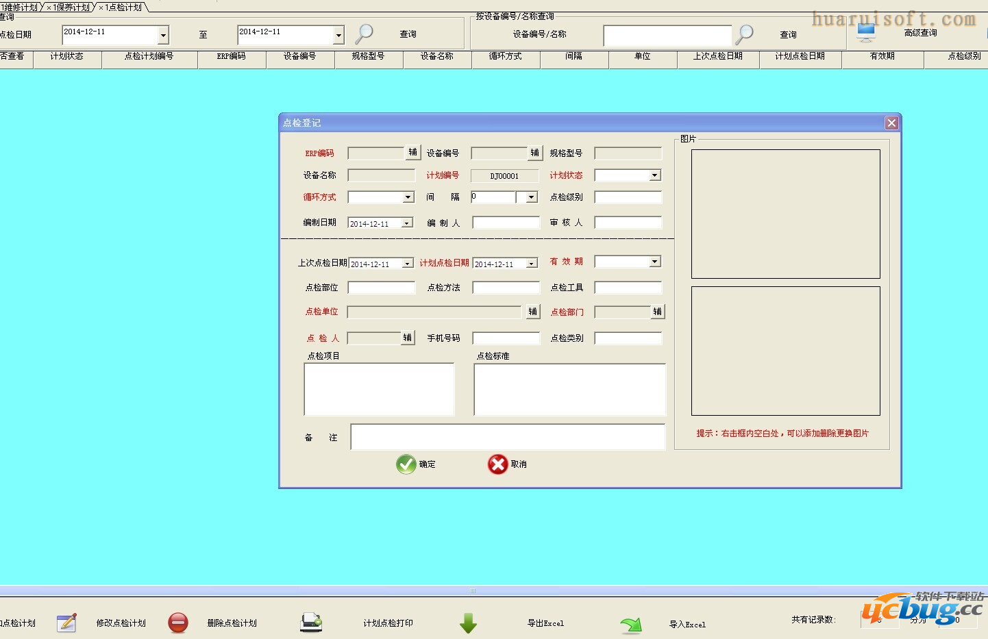Click the 高级查询 label
The width and height of the screenshot is (988, 639).
921,33
